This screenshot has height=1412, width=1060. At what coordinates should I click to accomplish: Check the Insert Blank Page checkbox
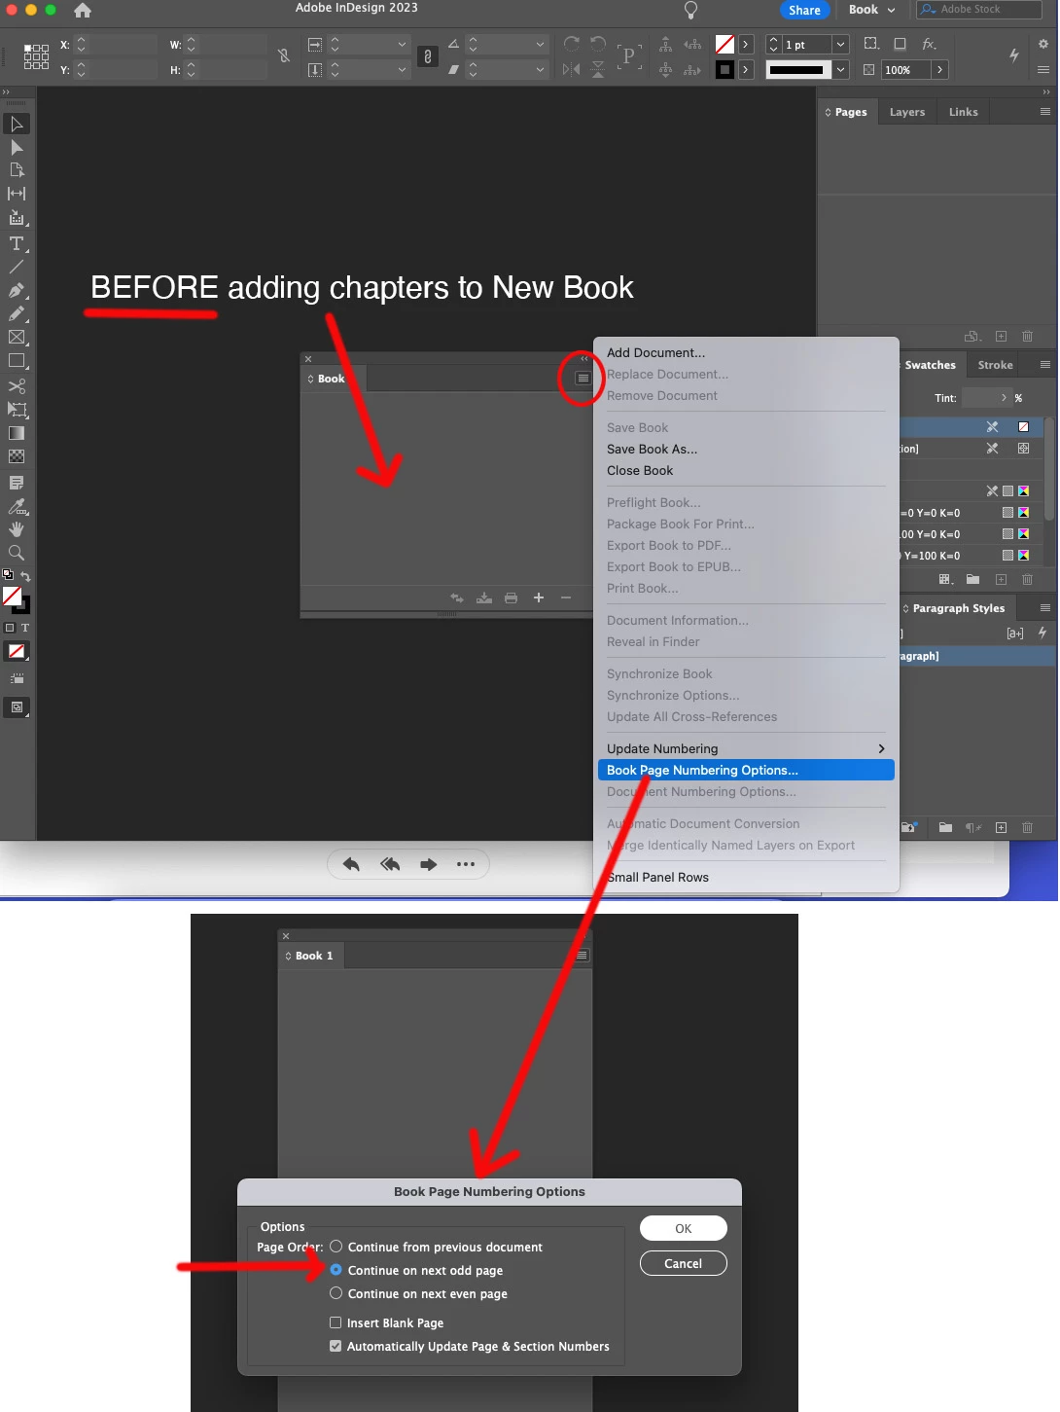tap(336, 1322)
